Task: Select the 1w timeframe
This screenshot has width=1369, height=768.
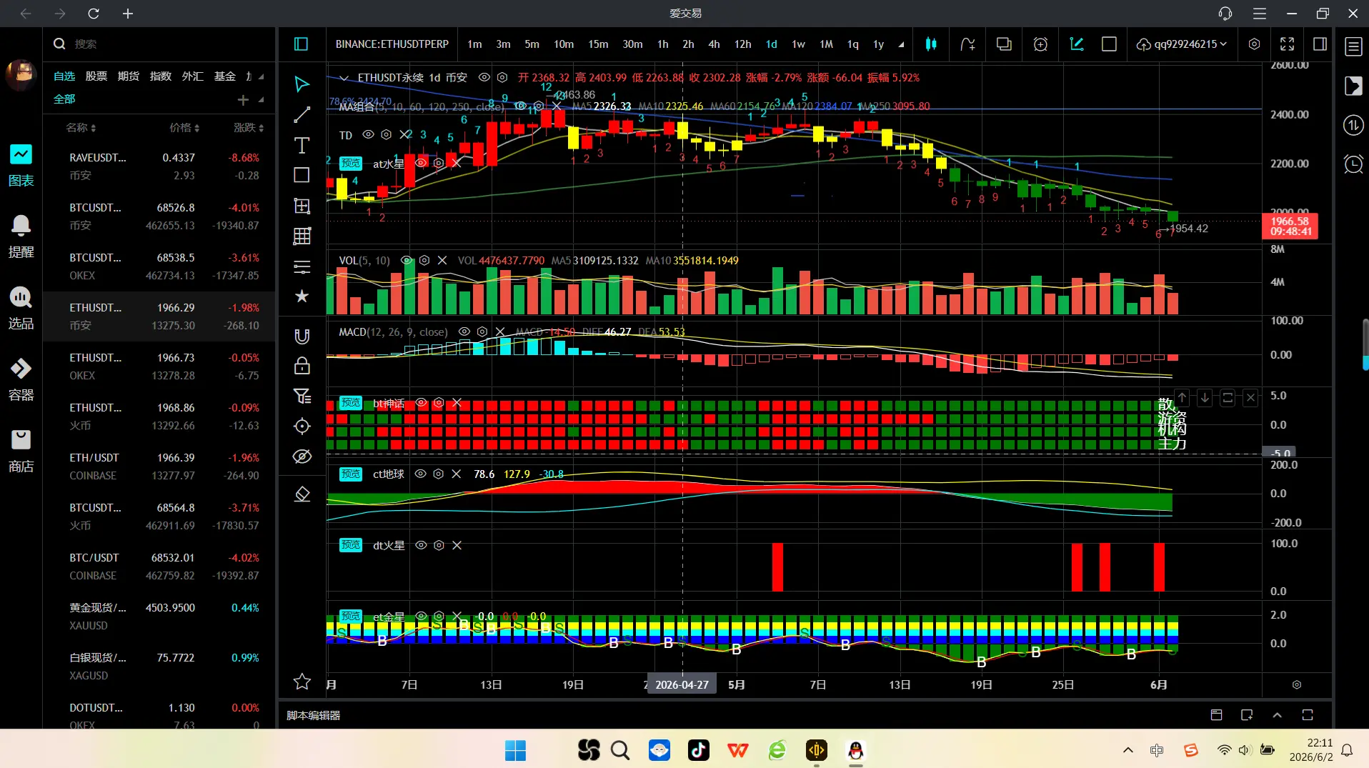Action: point(798,44)
